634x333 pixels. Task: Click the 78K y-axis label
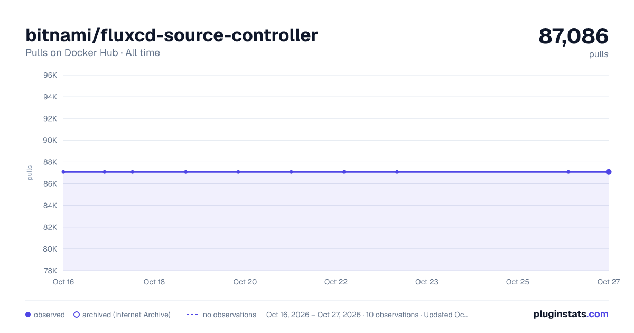[50, 271]
